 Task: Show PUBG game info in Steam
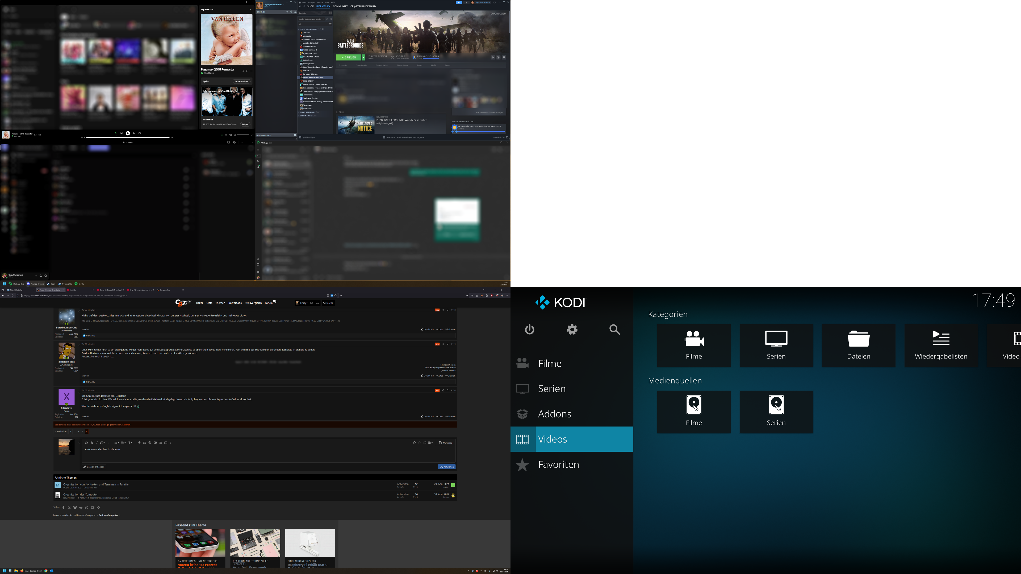(x=498, y=57)
